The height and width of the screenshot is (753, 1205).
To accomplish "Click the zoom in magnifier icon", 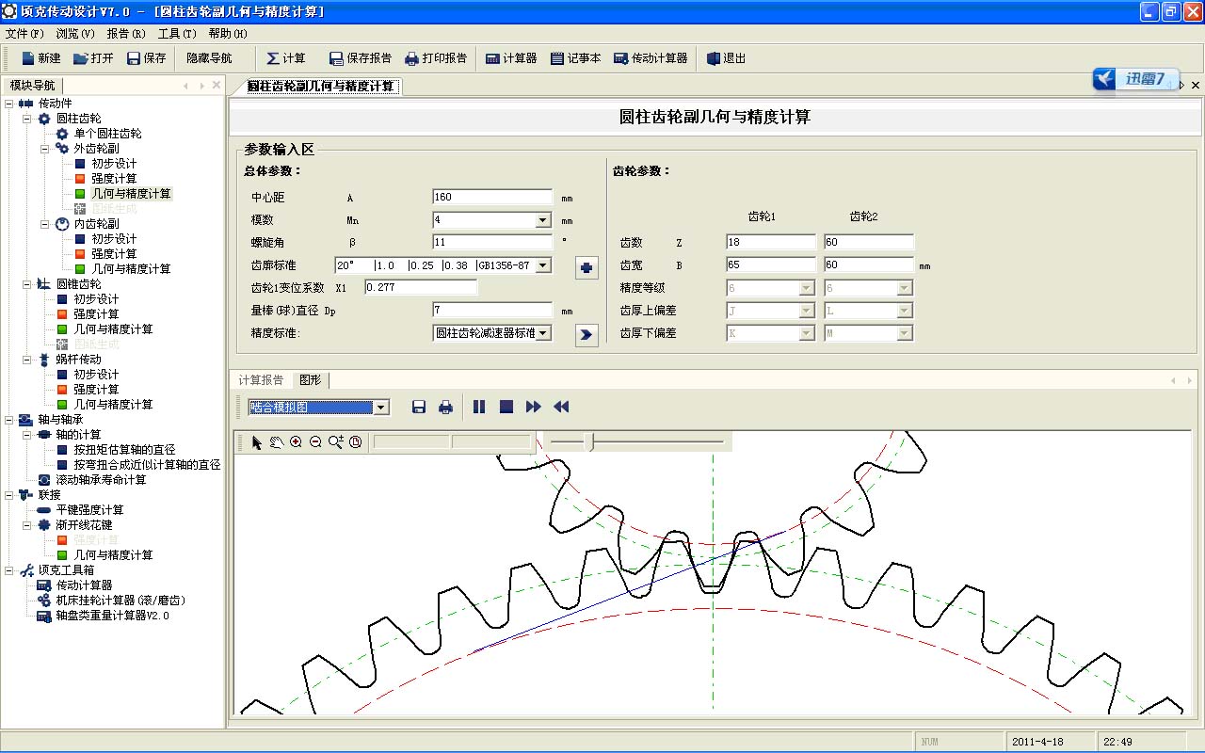I will pos(296,442).
